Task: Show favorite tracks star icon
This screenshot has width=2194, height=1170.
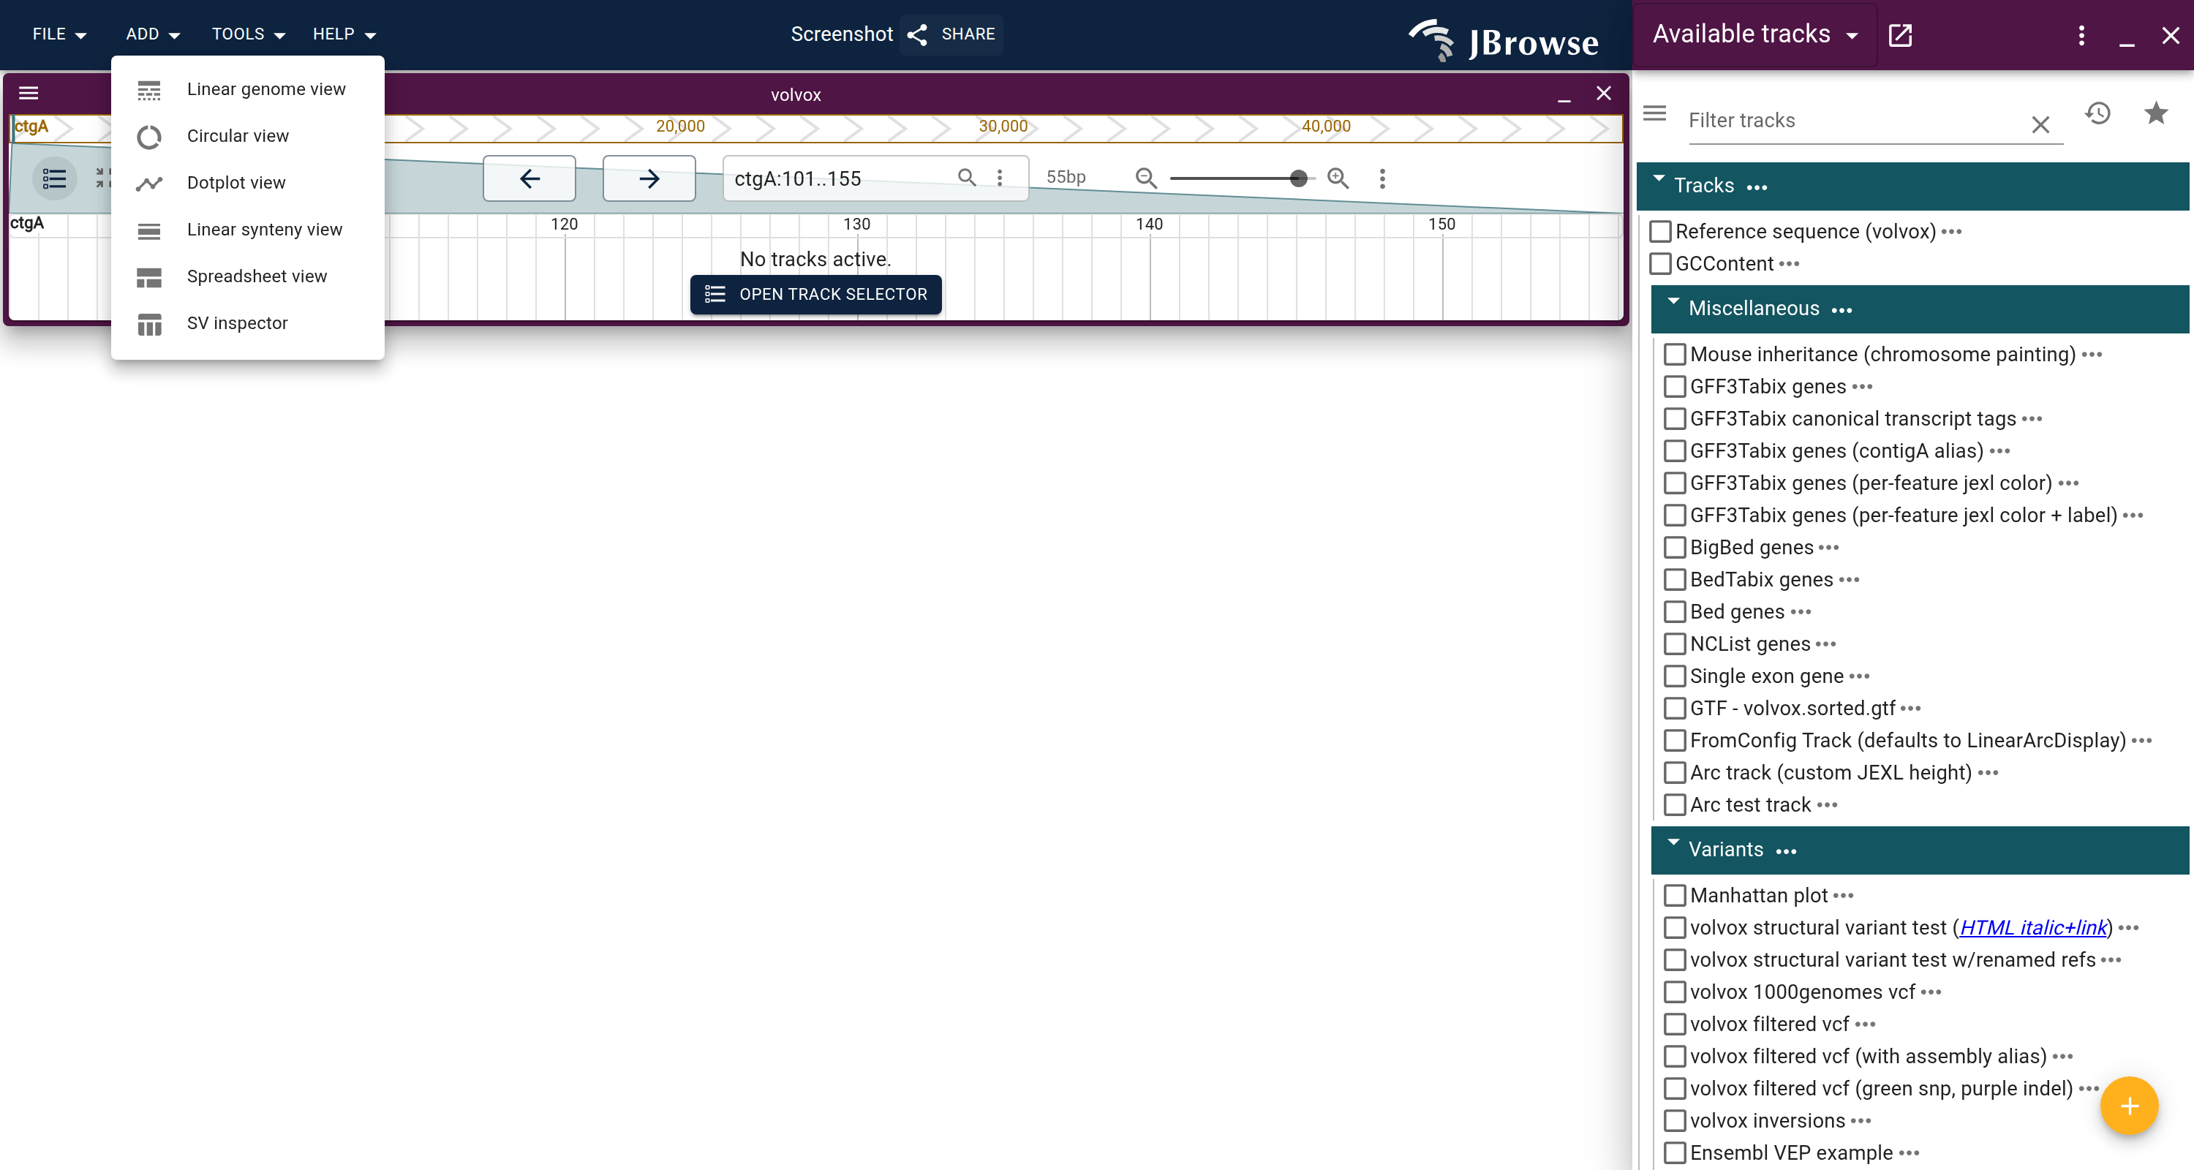Action: pyautogui.click(x=2156, y=113)
